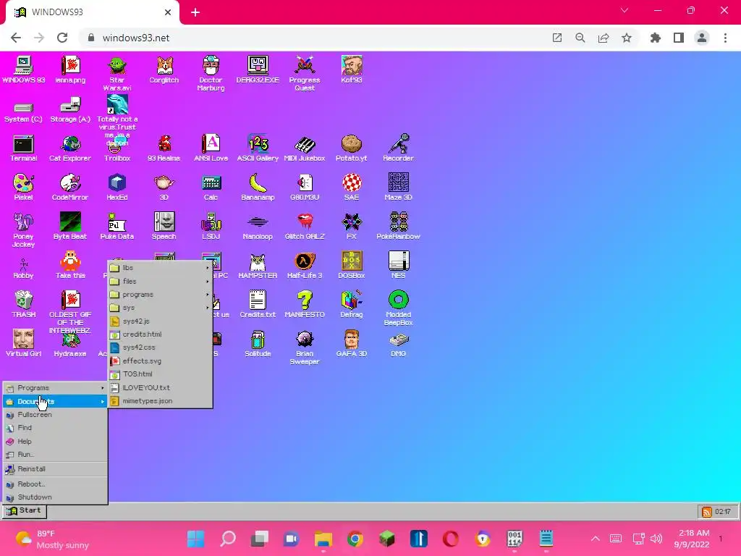This screenshot has height=556, width=741.
Task: Launch the Kof93 game icon
Action: [x=351, y=70]
